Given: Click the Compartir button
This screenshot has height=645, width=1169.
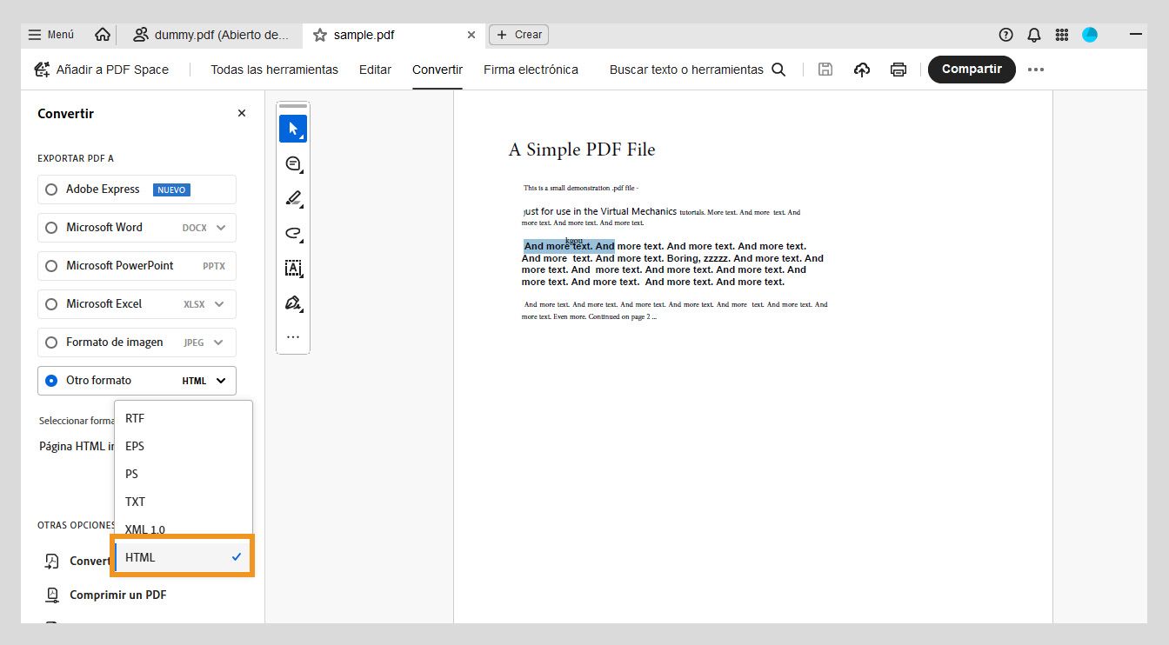Looking at the screenshot, I should pos(972,70).
